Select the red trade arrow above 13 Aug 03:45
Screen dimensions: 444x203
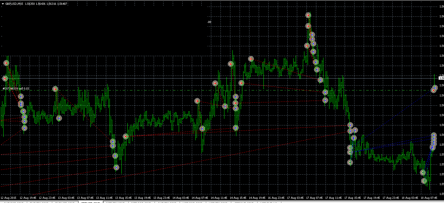coord(55,89)
